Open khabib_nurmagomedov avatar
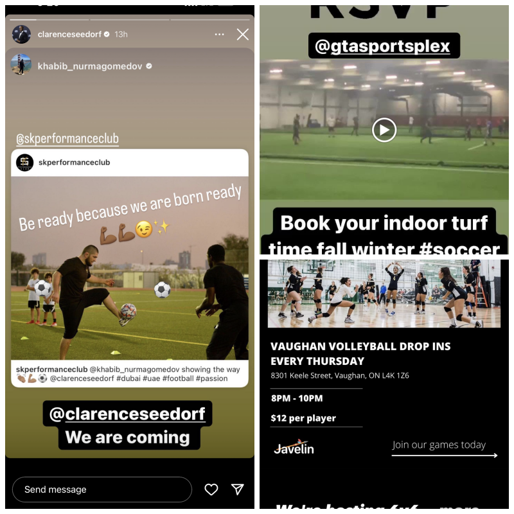Image resolution: width=514 pixels, height=514 pixels. tap(21, 65)
